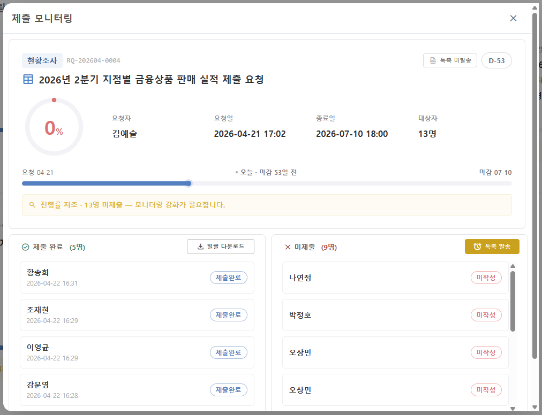Close the 제출 모니터링 dialog
The height and width of the screenshot is (415, 542).
513,18
